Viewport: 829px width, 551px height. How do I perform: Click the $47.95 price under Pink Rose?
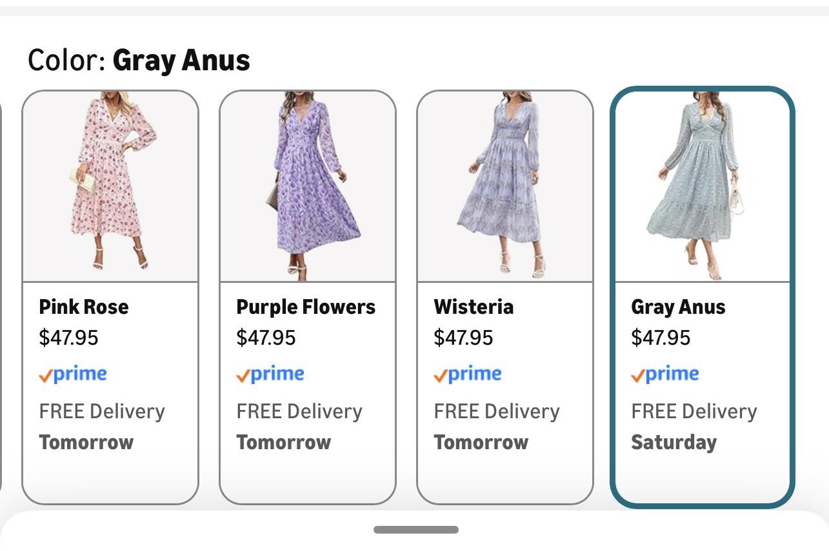[69, 338]
